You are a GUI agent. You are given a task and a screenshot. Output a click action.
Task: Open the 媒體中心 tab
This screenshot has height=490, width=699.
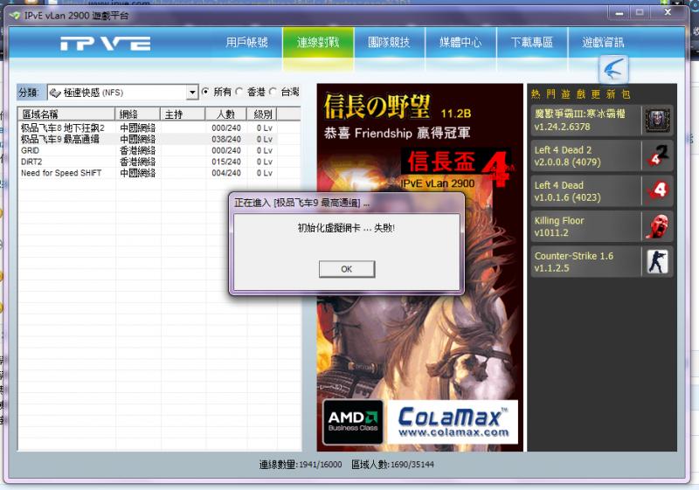460,42
